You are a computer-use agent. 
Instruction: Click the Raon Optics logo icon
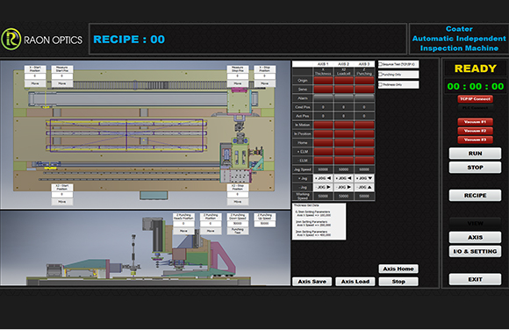11,39
